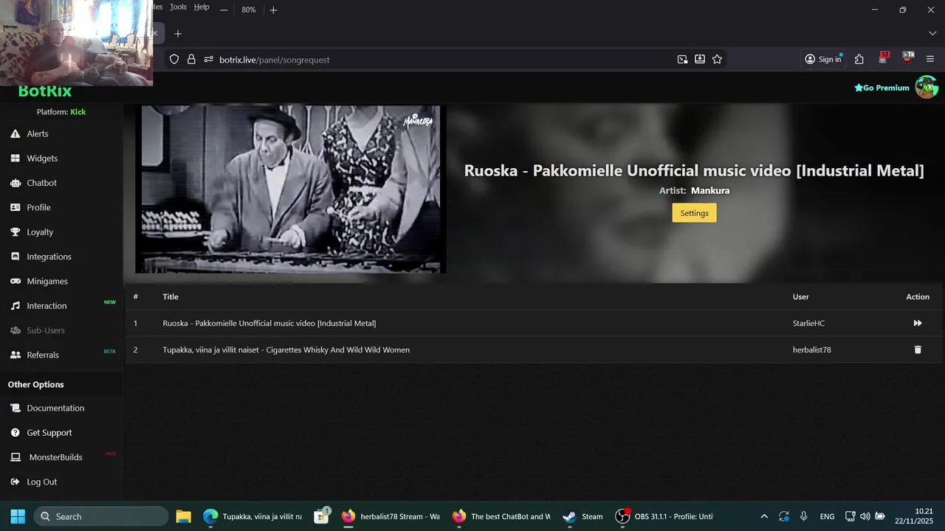Click the MonsterBuilds laptop icon
This screenshot has height=531, width=945.
(x=15, y=457)
